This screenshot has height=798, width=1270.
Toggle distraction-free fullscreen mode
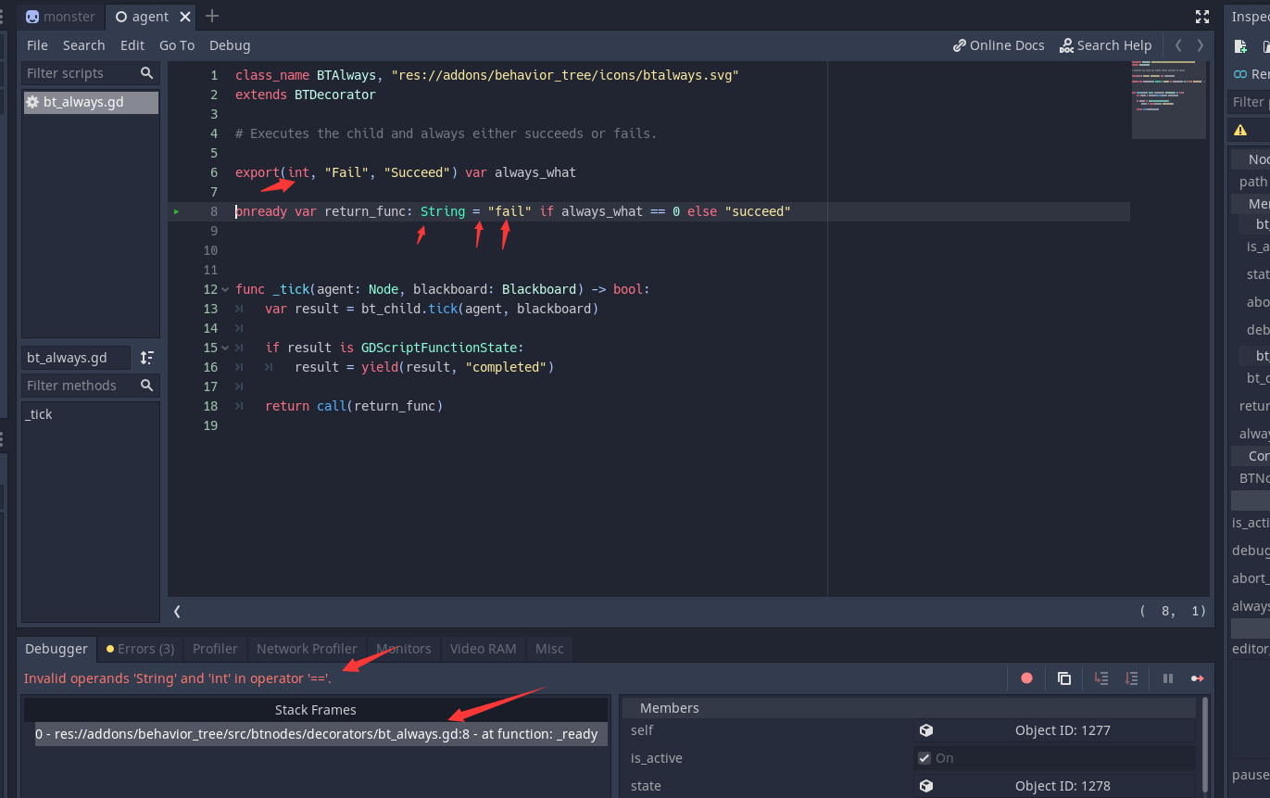point(1202,17)
